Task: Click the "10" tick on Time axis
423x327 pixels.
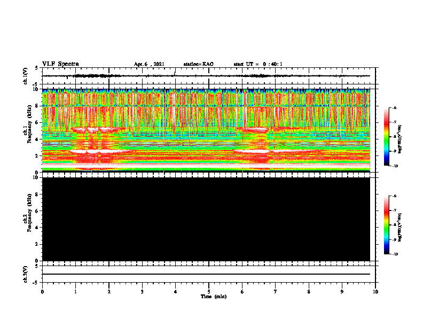Action: pos(375,292)
